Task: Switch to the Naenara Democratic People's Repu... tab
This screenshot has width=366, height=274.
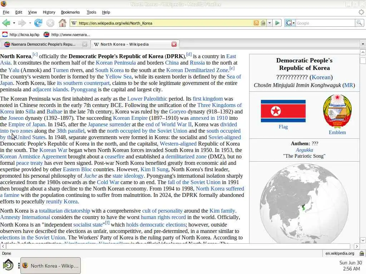Action: tap(45, 44)
